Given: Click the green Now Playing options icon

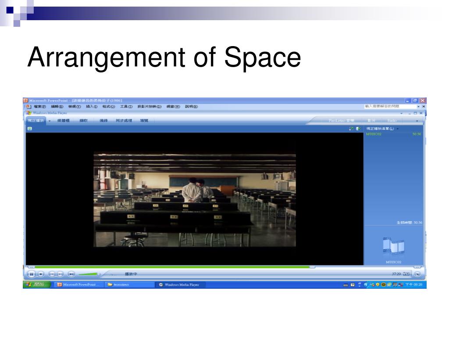Looking at the screenshot, I should [29, 129].
